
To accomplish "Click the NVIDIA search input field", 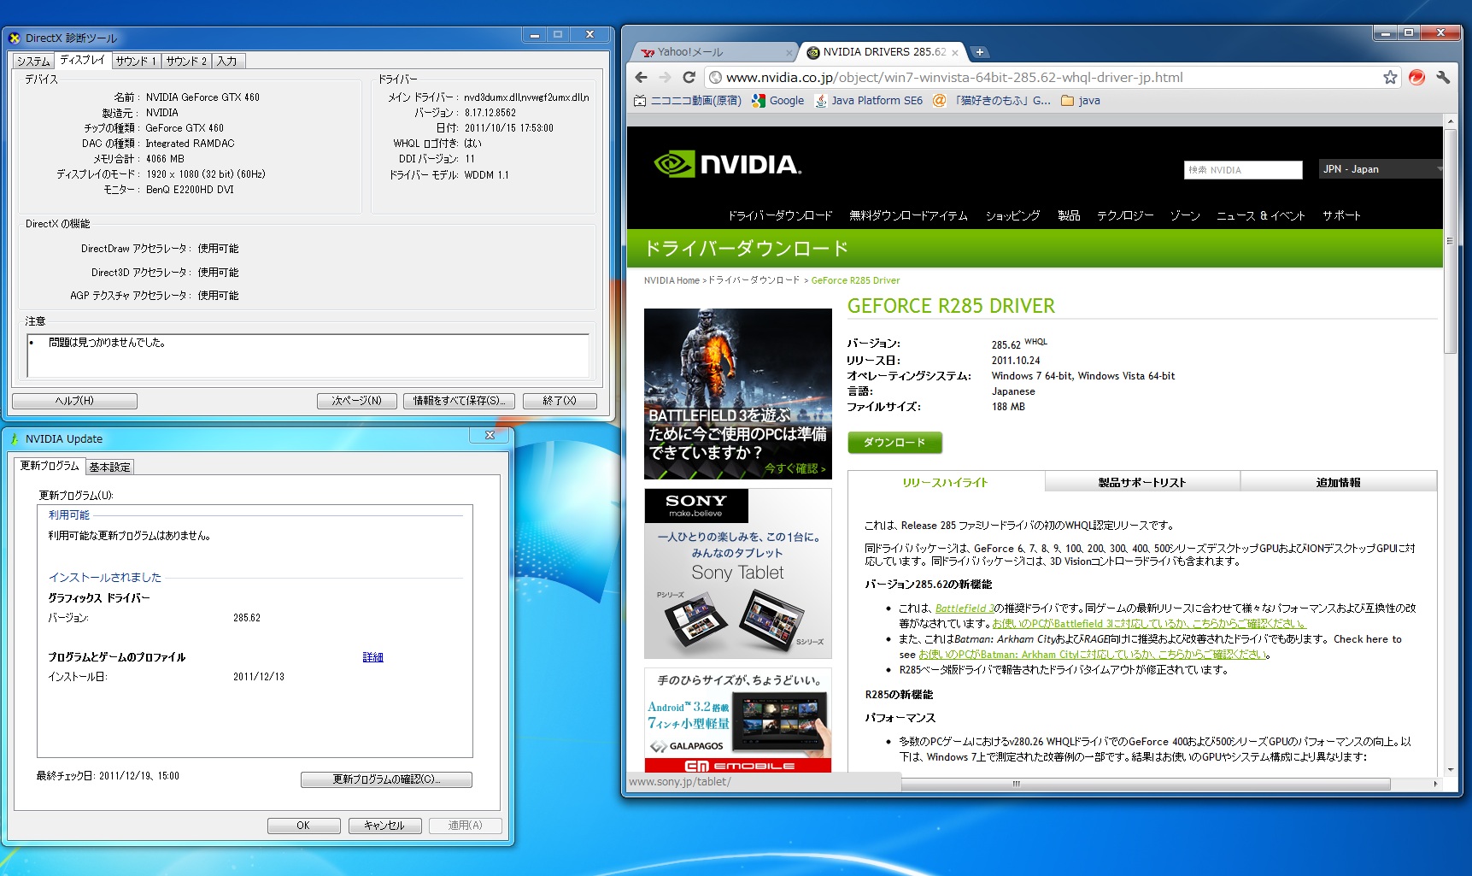I will (x=1243, y=170).
